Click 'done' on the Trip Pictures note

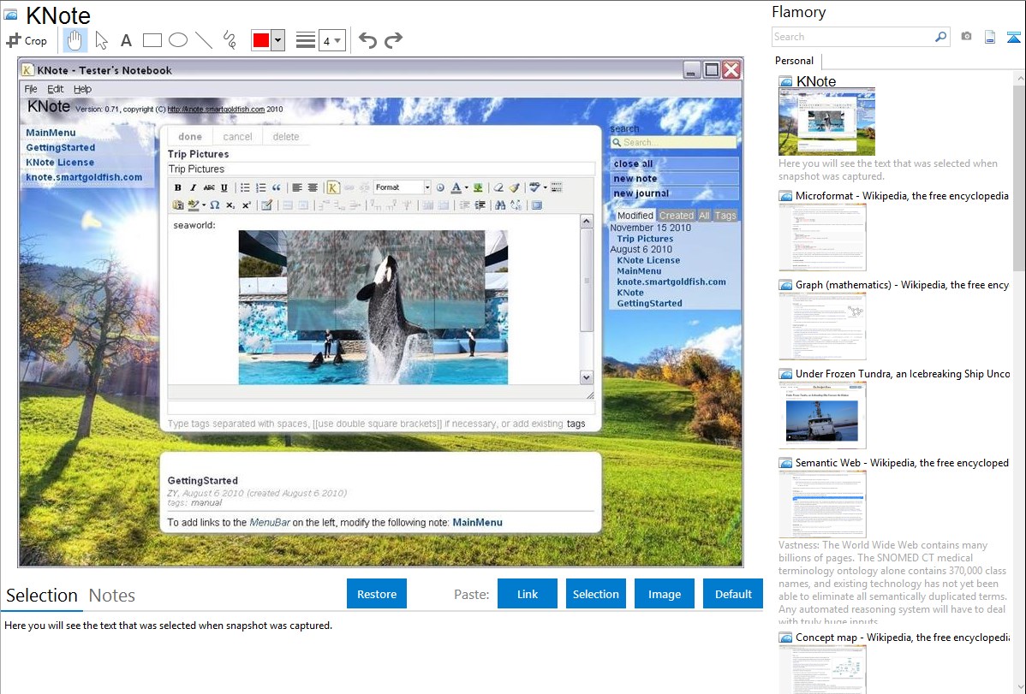point(190,137)
